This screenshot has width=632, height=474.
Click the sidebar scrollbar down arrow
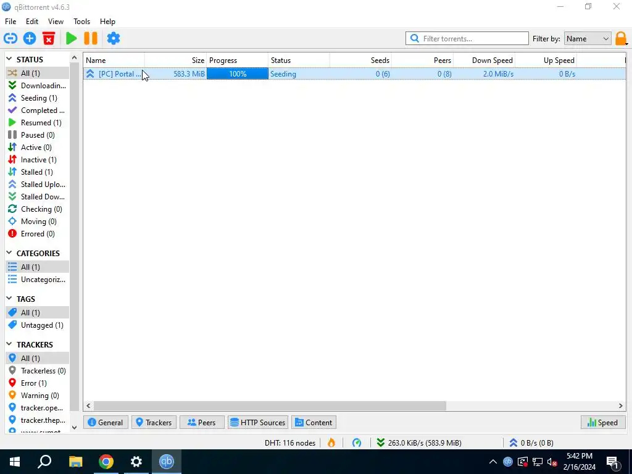coord(74,428)
